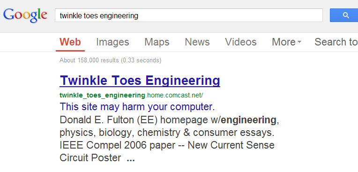Select the active Web tab
Image resolution: width=358 pixels, height=172 pixels.
coord(70,42)
